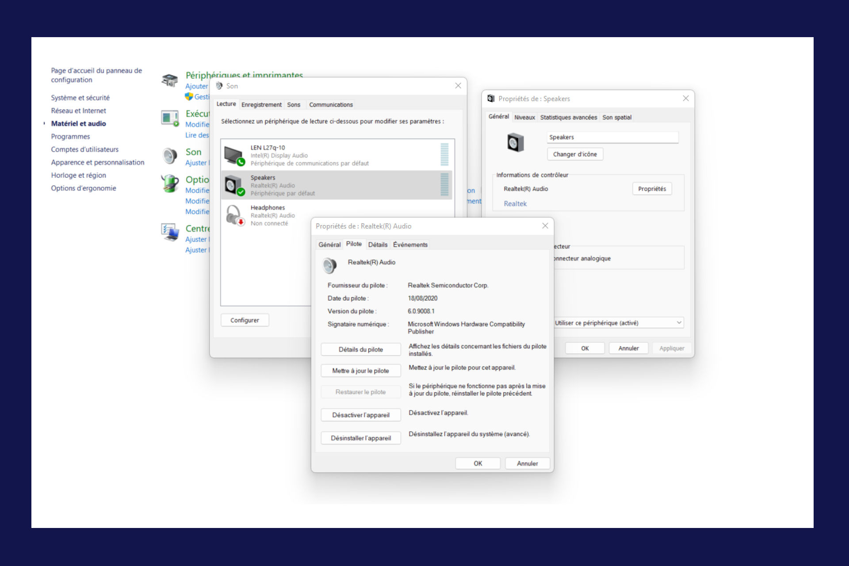Open Matériel et audio in the sidebar
The height and width of the screenshot is (566, 849).
pyautogui.click(x=78, y=123)
